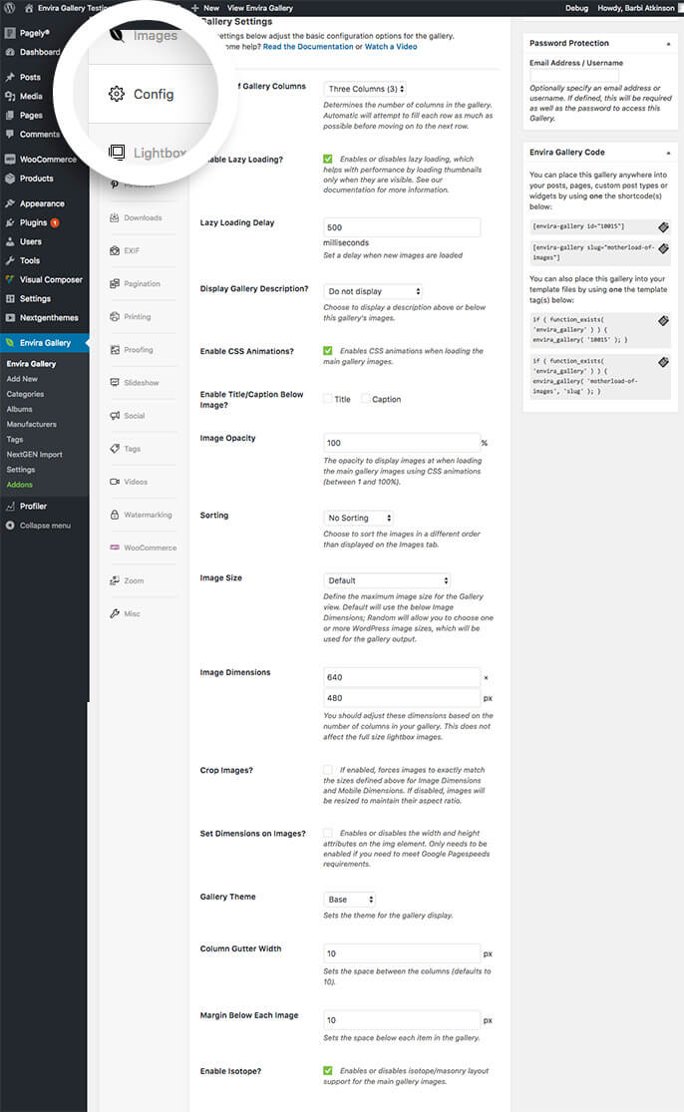Open the Number of Gallery Columns dropdown
This screenshot has height=1112, width=684.
coord(367,89)
